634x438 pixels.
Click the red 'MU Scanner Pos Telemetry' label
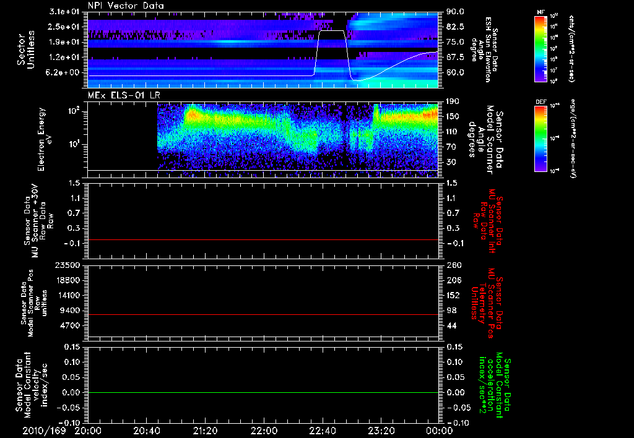click(488, 303)
